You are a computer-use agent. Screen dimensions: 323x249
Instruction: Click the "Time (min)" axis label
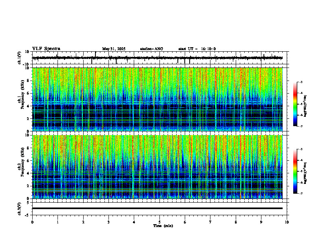[163, 226]
